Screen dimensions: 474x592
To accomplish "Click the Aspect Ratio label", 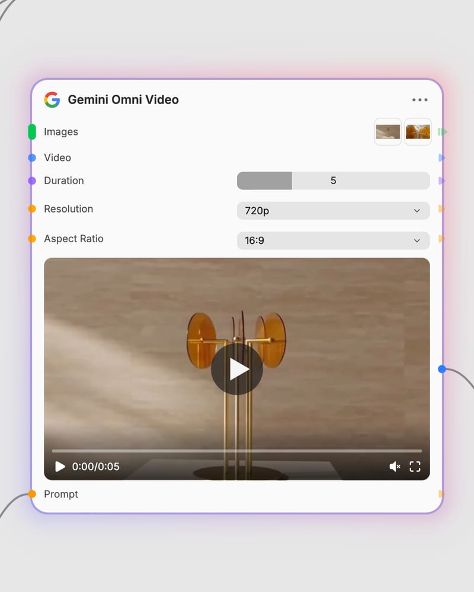I will 73,239.
